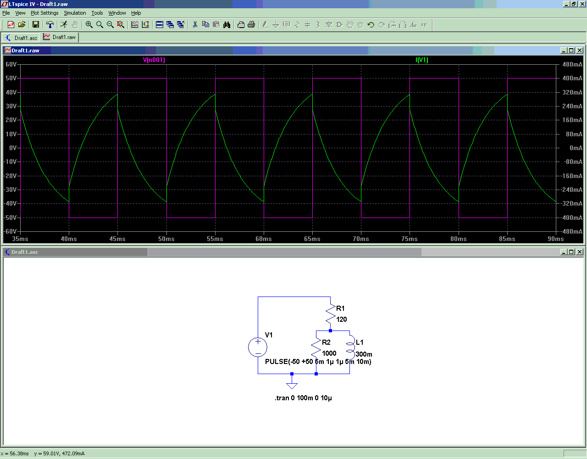Open the Simulation menu

[x=75, y=13]
